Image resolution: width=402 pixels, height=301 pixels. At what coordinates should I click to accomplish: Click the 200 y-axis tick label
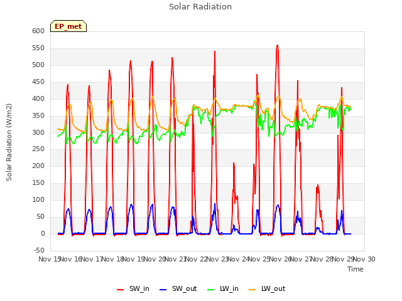tap(38, 166)
